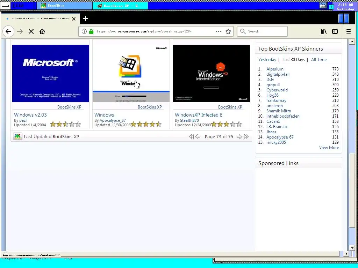Click vertical scrollbar up arrow

click(352, 42)
